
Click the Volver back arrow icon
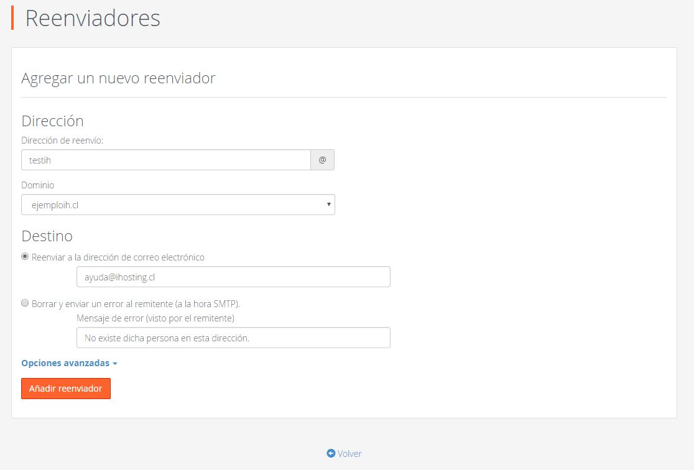331,453
